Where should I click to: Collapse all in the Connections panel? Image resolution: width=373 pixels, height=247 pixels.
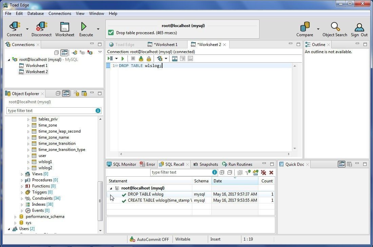pos(56,52)
